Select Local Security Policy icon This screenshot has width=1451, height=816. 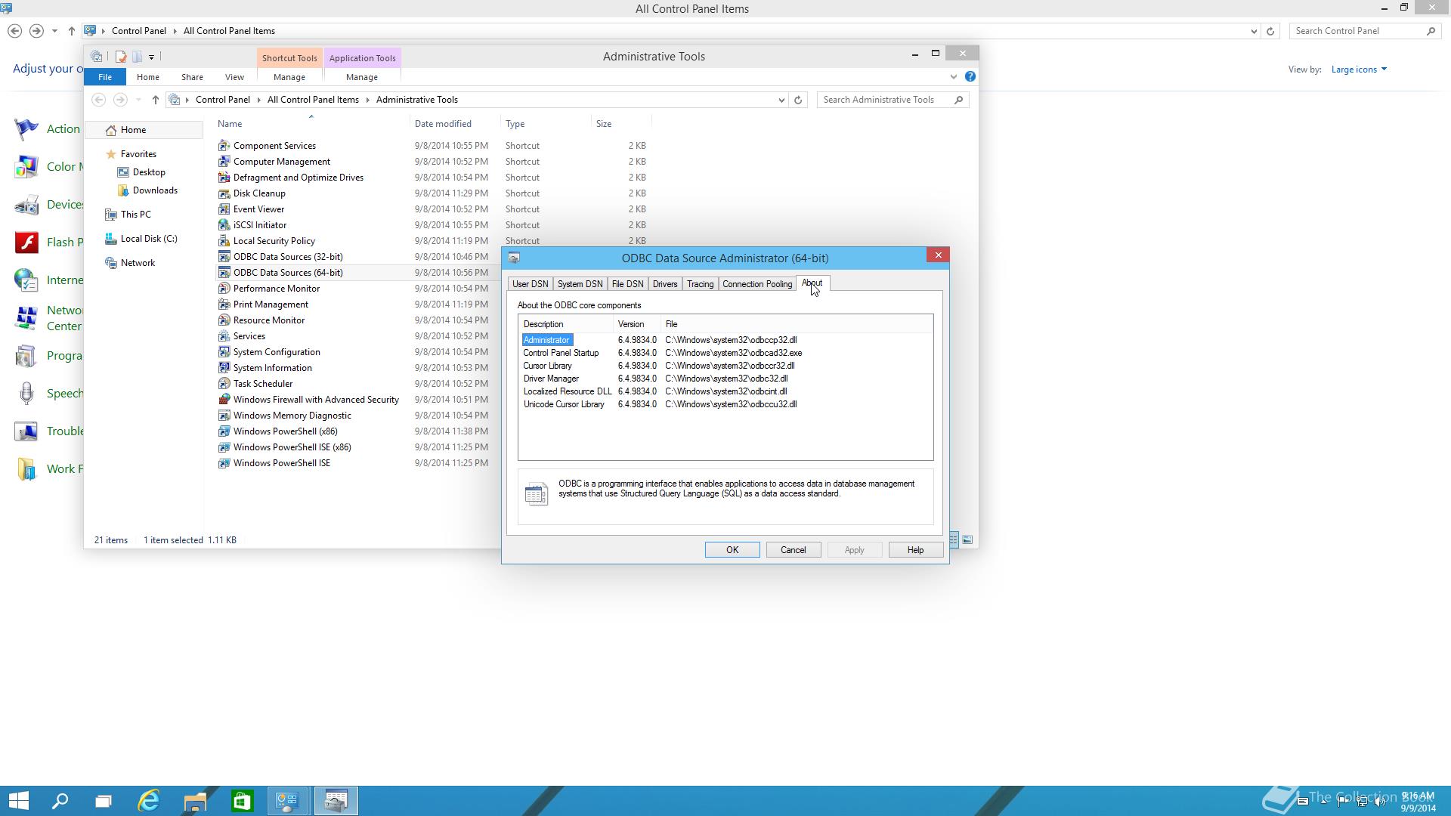(224, 240)
